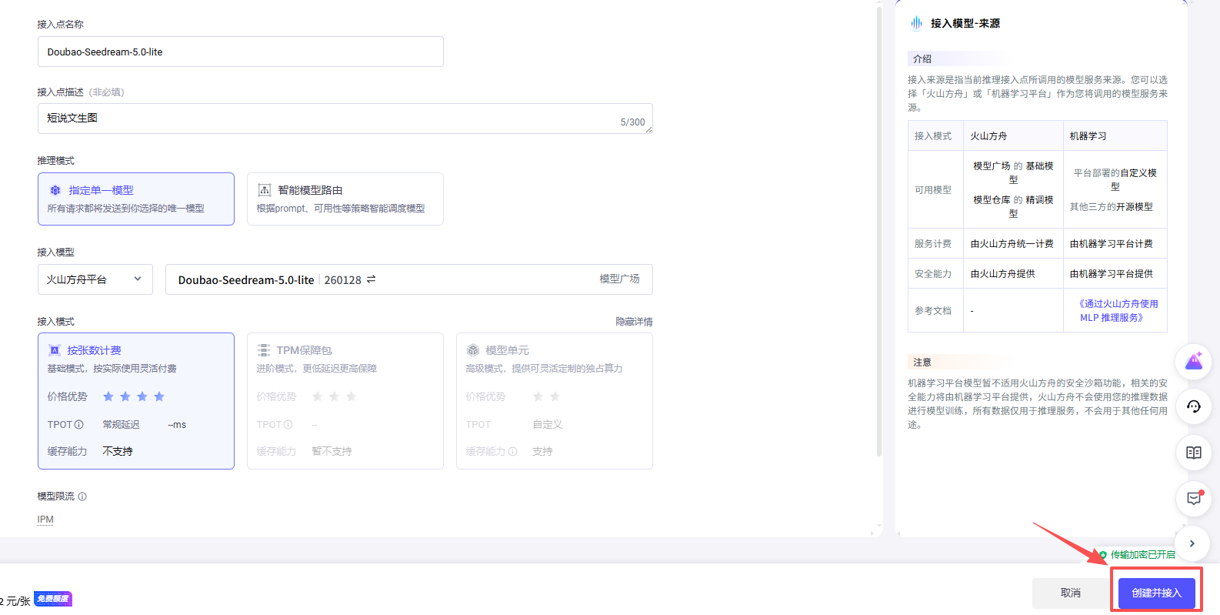This screenshot has height=615, width=1220.
Task: Click the 指定单一模型 card icon
Action: pyautogui.click(x=55, y=190)
